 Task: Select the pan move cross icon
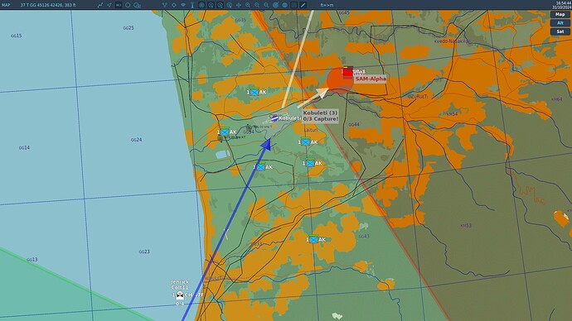click(239, 5)
